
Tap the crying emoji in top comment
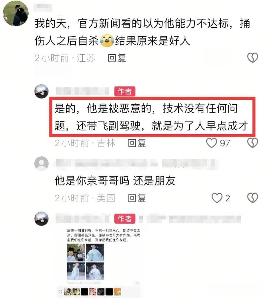pos(107,41)
